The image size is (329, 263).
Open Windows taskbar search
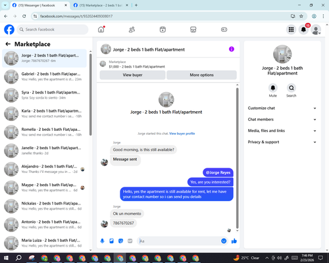[18, 258]
